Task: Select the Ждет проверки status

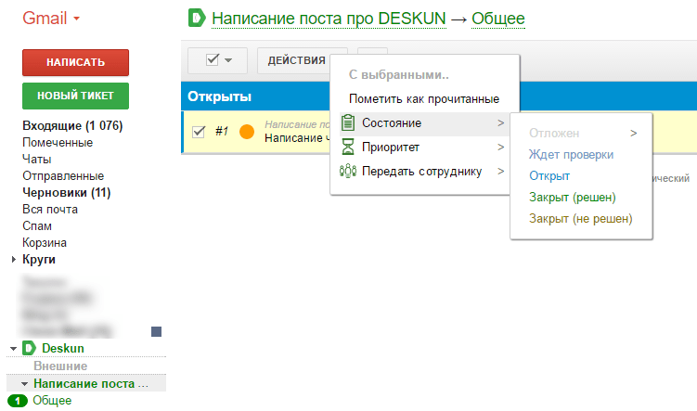Action: (x=571, y=154)
